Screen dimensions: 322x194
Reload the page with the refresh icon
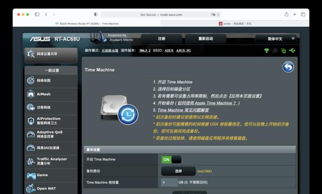tap(218, 15)
